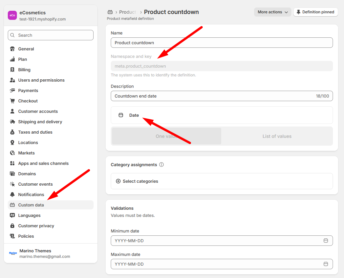
Task: Click the Checkout cart icon
Action: pyautogui.click(x=12, y=101)
